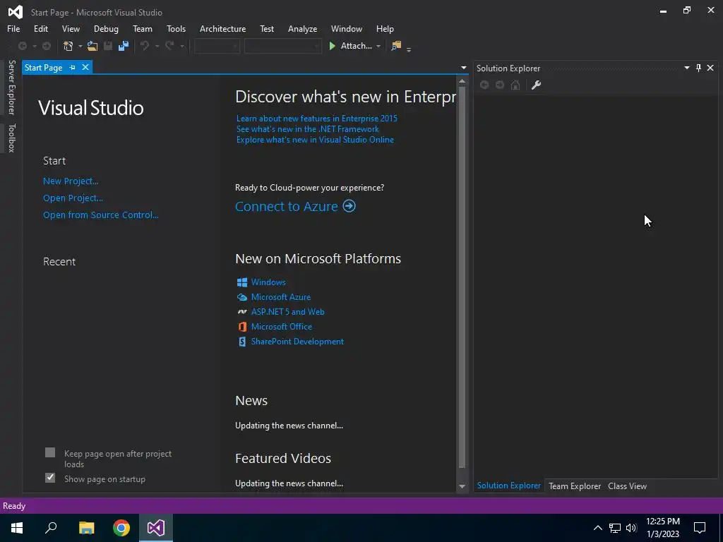
Task: Click Solution Explorer Home icon
Action: coord(515,85)
